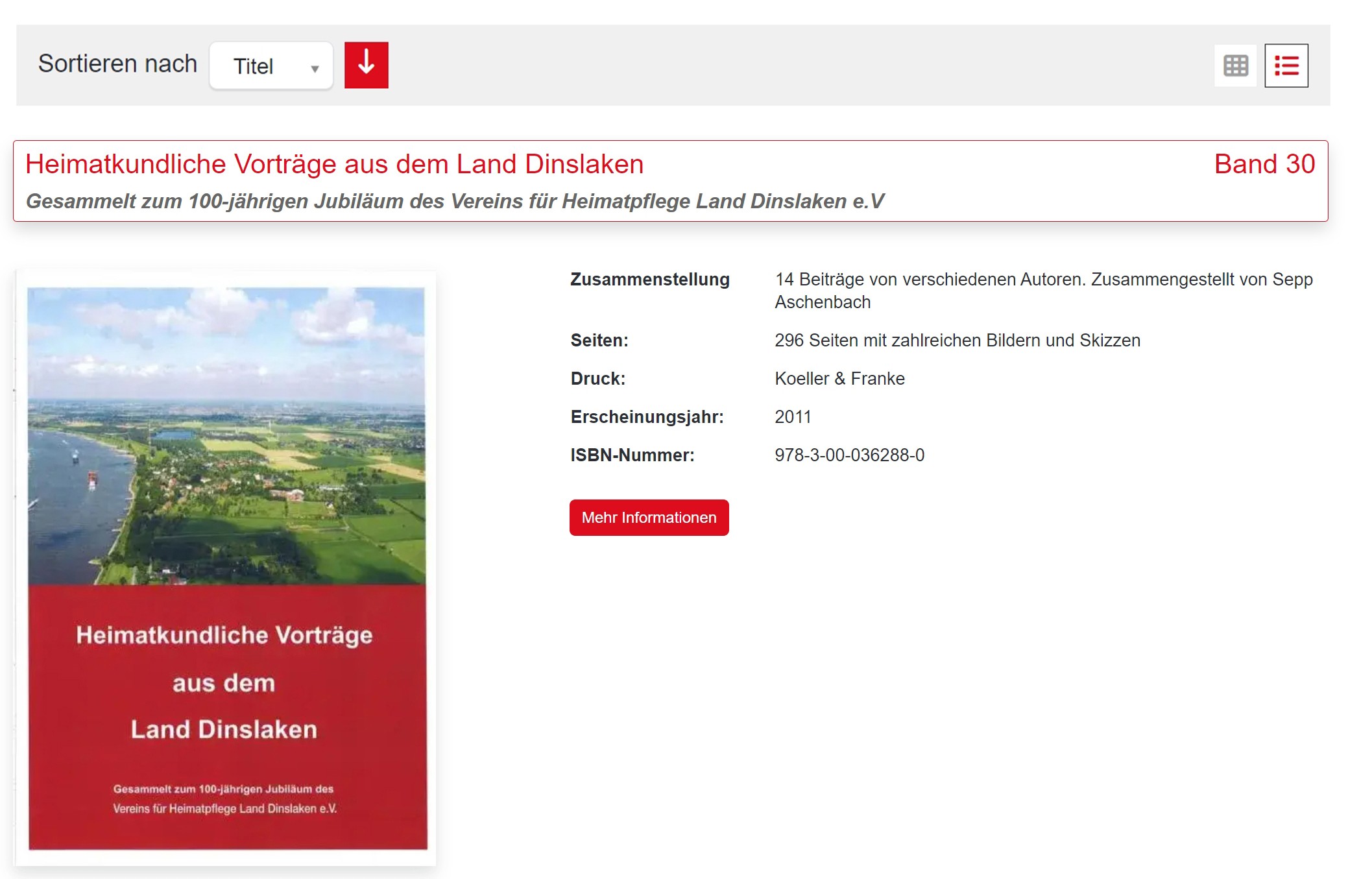Reverse sort direction with red arrow

[366, 65]
